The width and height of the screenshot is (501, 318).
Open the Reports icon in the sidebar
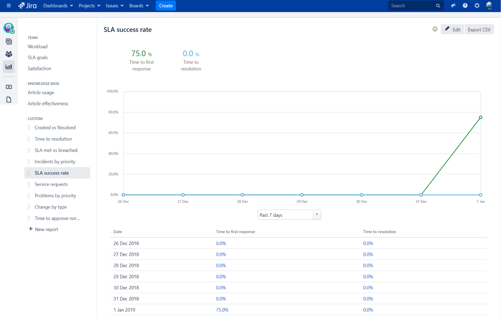click(9, 67)
